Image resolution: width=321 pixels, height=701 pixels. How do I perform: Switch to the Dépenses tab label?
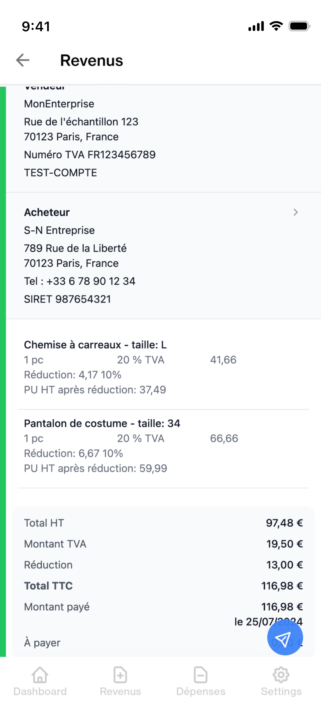[x=201, y=691]
